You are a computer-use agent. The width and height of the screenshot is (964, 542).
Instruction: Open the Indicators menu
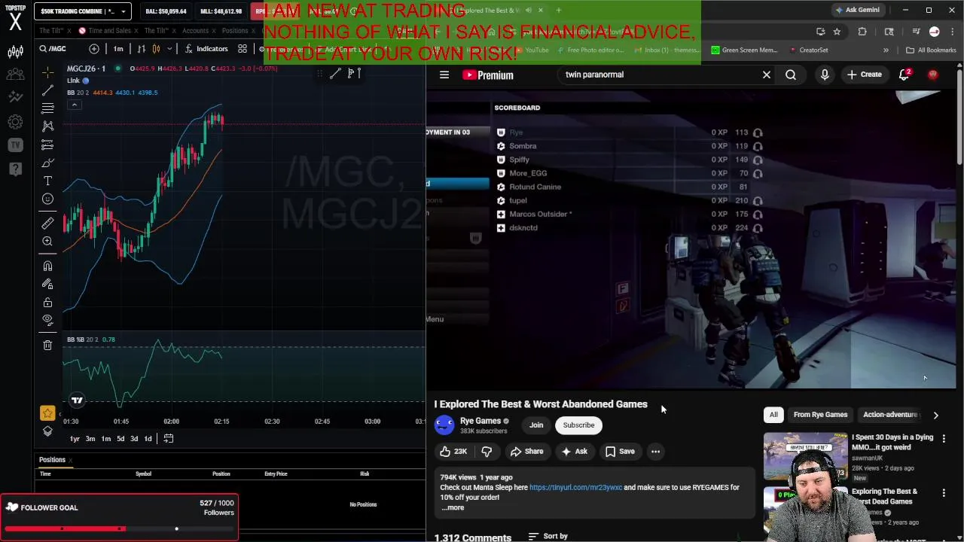tap(206, 49)
